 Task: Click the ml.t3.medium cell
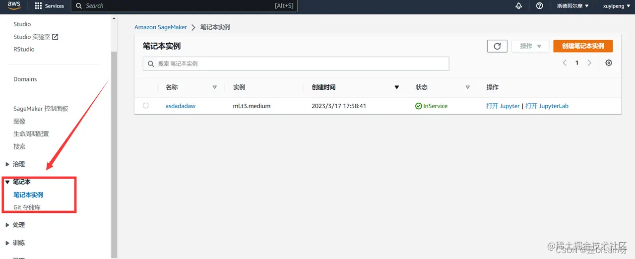(x=252, y=106)
